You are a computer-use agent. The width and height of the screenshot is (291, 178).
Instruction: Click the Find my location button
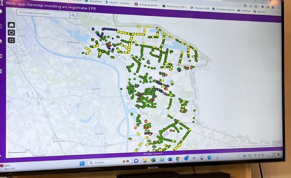12,33
